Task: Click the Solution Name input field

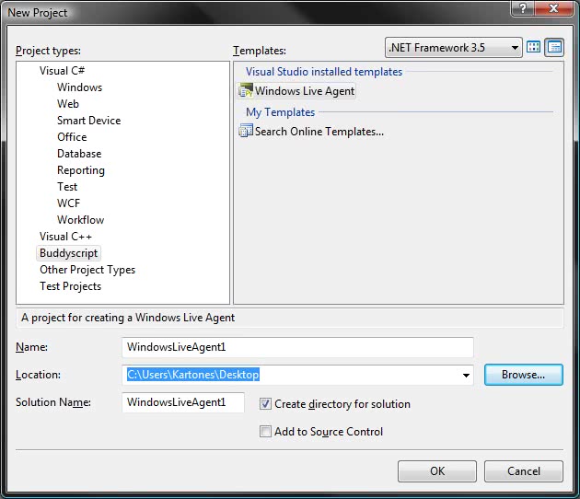Action: point(183,402)
